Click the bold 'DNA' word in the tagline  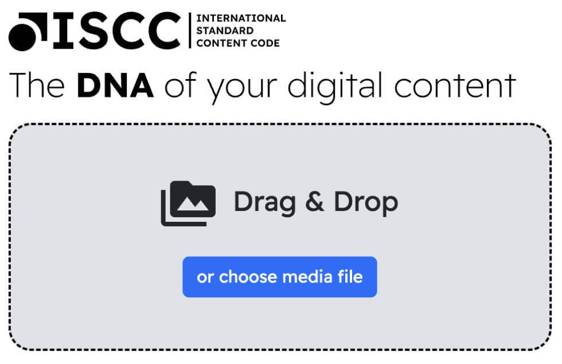115,85
